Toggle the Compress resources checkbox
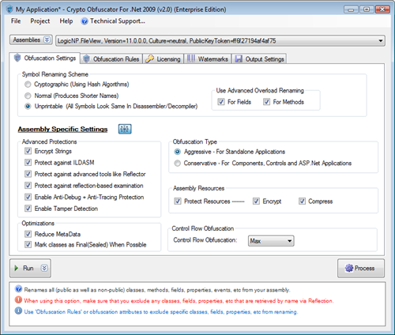The image size is (395, 335). 302,201
